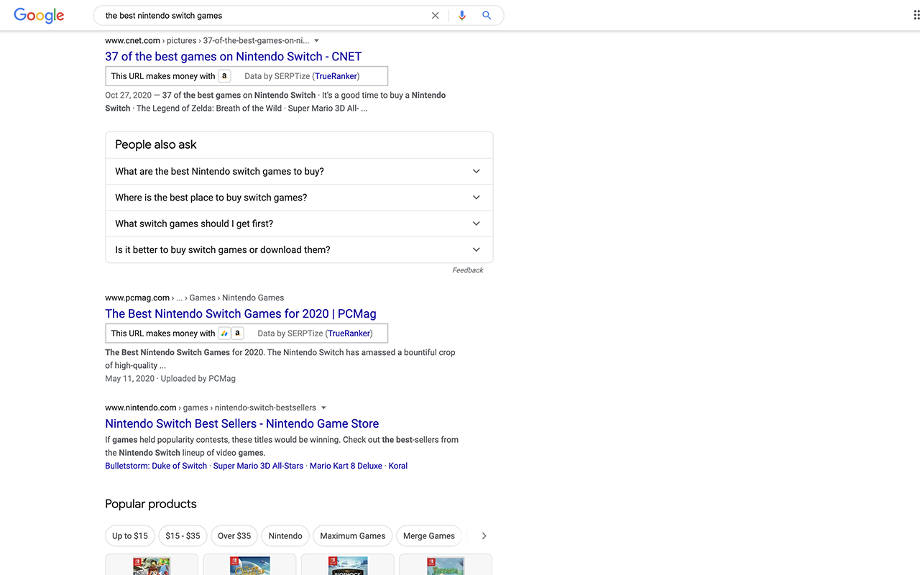The height and width of the screenshot is (575, 920).
Task: Select the "Merge Games" filter chip
Action: [429, 535]
